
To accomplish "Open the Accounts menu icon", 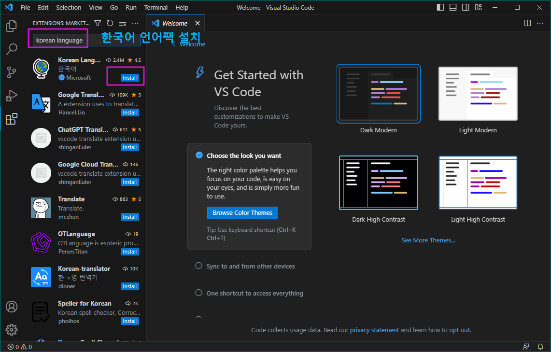I will (11, 307).
